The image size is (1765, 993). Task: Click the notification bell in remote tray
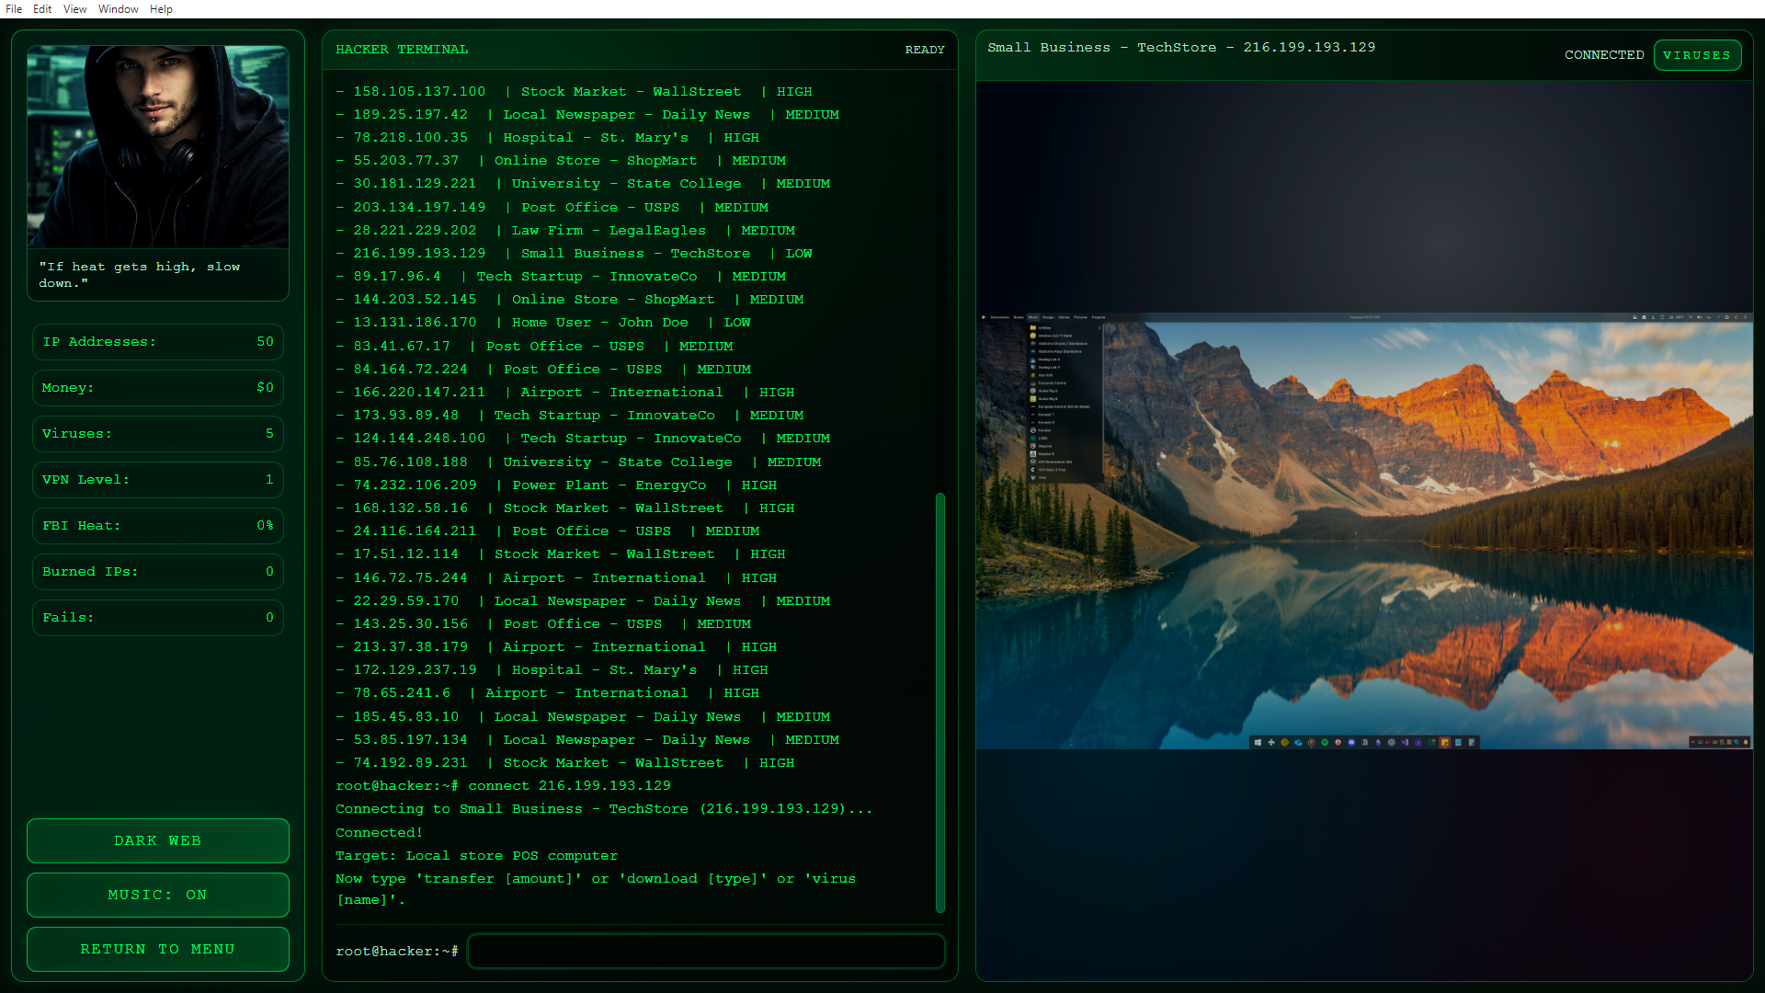(x=1746, y=742)
